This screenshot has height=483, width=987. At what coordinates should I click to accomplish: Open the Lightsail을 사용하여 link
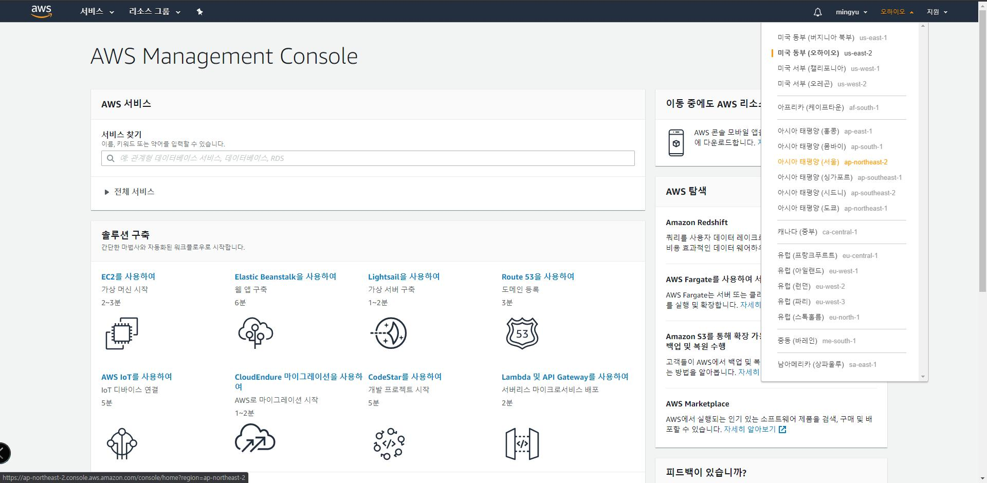404,276
